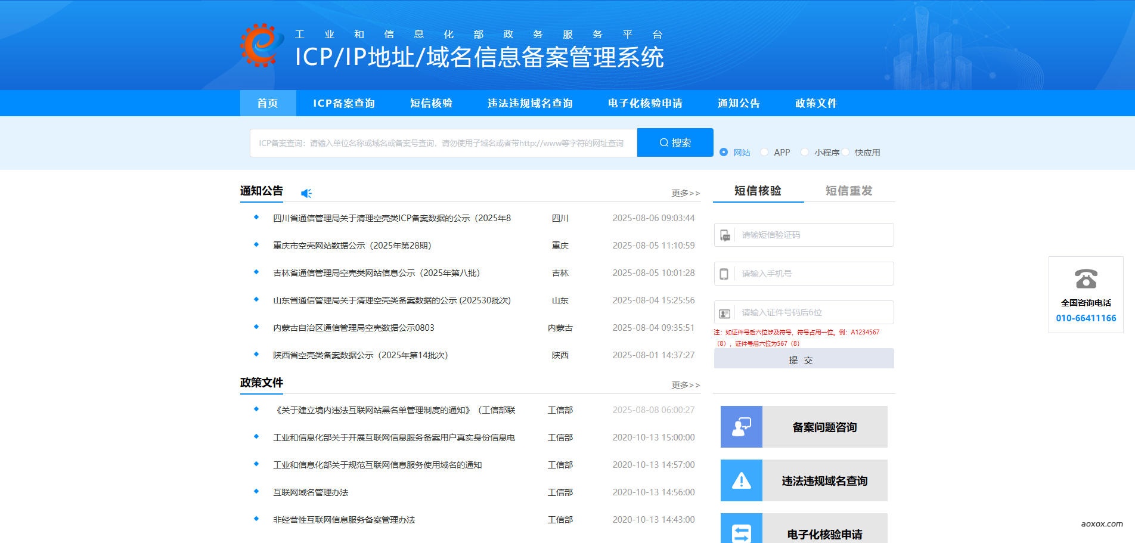Select the APP radio button
This screenshot has width=1135, height=543.
click(764, 152)
